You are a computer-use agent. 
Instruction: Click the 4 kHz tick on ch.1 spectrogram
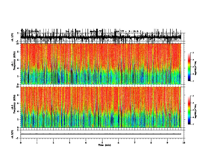coord(18,68)
